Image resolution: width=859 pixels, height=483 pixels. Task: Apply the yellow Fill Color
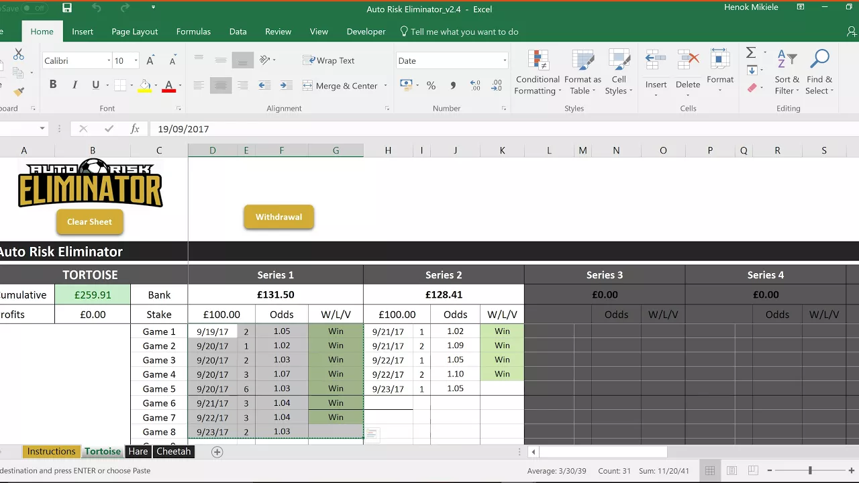[x=144, y=85]
